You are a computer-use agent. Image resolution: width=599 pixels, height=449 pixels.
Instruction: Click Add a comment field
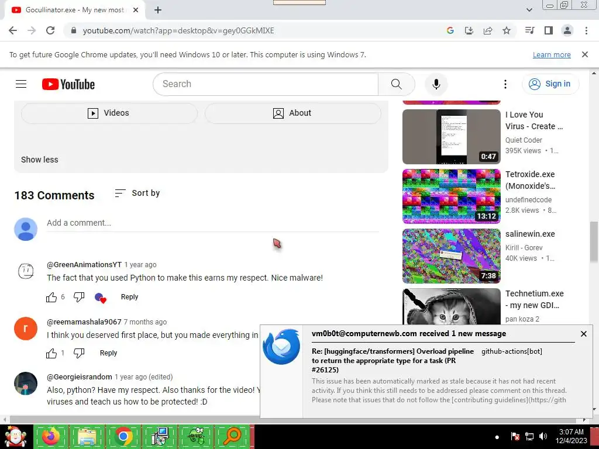[x=212, y=223]
